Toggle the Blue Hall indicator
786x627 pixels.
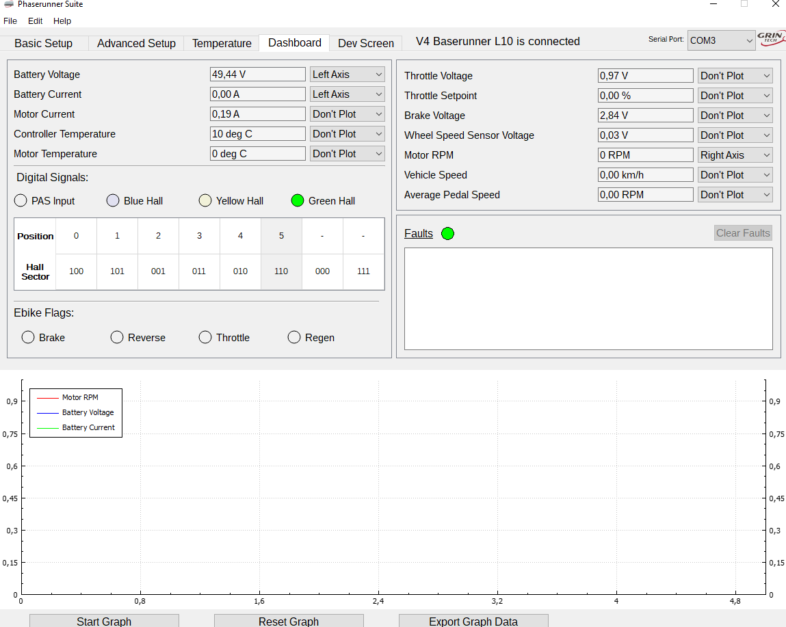coord(112,200)
